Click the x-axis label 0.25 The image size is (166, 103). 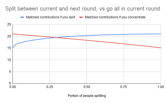coord(50,87)
